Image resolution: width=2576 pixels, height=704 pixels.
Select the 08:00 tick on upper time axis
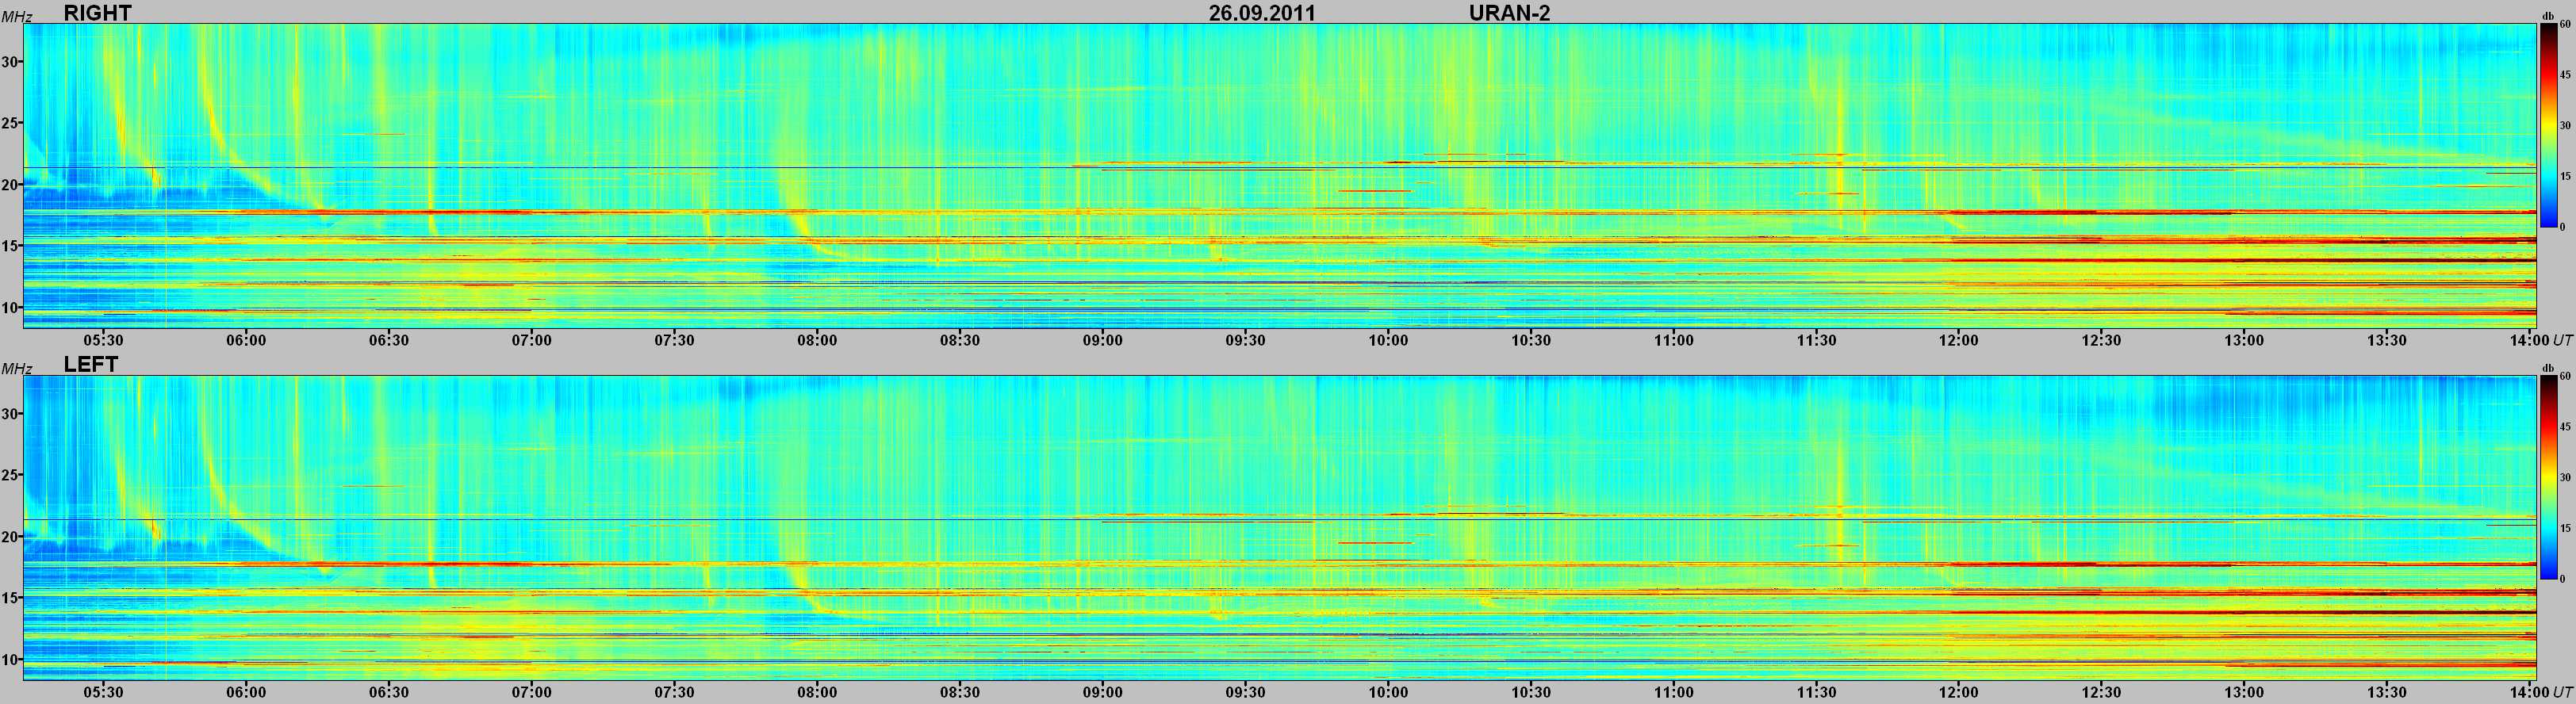click(x=817, y=340)
